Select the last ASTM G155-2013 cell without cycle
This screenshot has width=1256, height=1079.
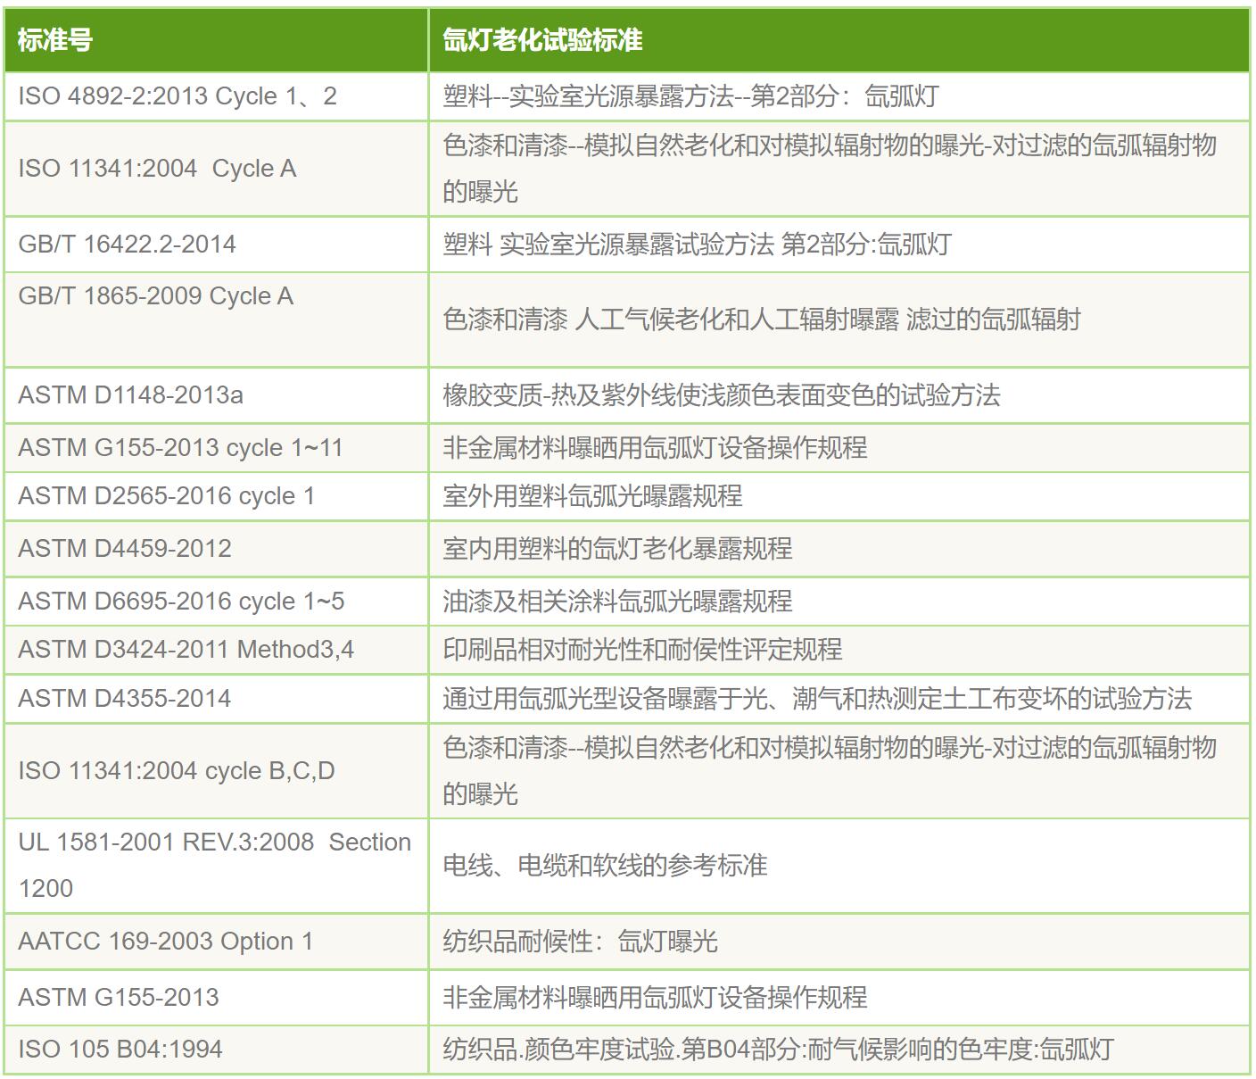[x=216, y=998]
